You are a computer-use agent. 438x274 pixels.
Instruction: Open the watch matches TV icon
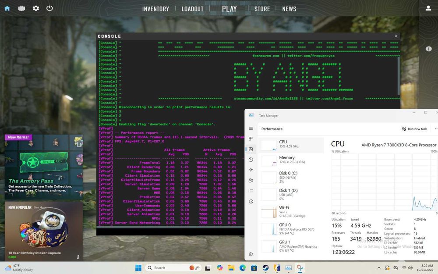21,8
